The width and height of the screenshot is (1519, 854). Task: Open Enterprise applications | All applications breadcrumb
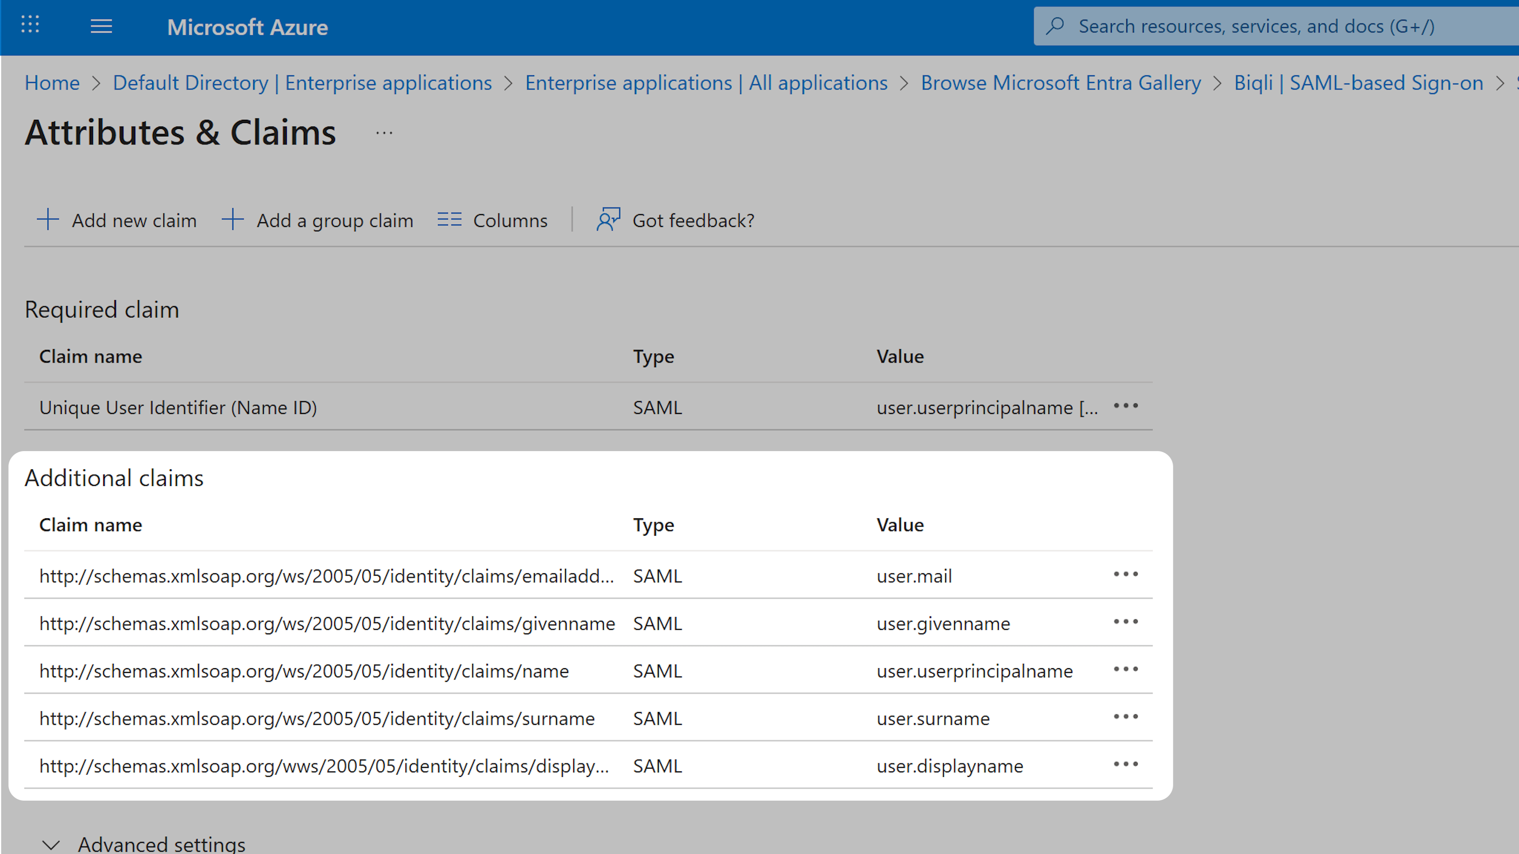(x=706, y=83)
